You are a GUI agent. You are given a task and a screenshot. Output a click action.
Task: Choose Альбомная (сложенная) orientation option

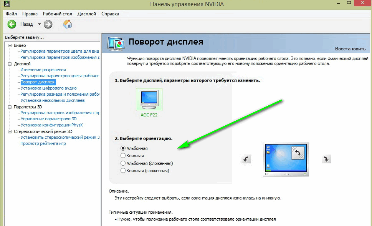tap(123, 163)
